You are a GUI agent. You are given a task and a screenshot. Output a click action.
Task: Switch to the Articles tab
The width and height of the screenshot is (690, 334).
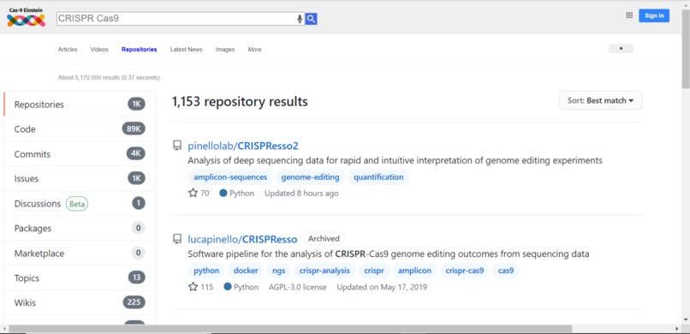[68, 50]
